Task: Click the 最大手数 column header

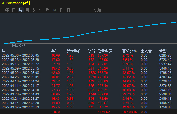Action: pyautogui.click(x=74, y=51)
